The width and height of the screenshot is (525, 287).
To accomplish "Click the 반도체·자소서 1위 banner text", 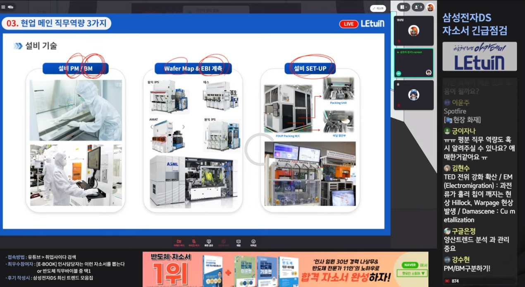I will tap(172, 268).
